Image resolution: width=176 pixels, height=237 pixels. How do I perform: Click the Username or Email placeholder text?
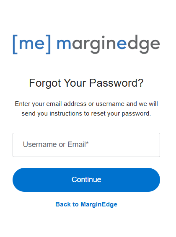point(56,144)
